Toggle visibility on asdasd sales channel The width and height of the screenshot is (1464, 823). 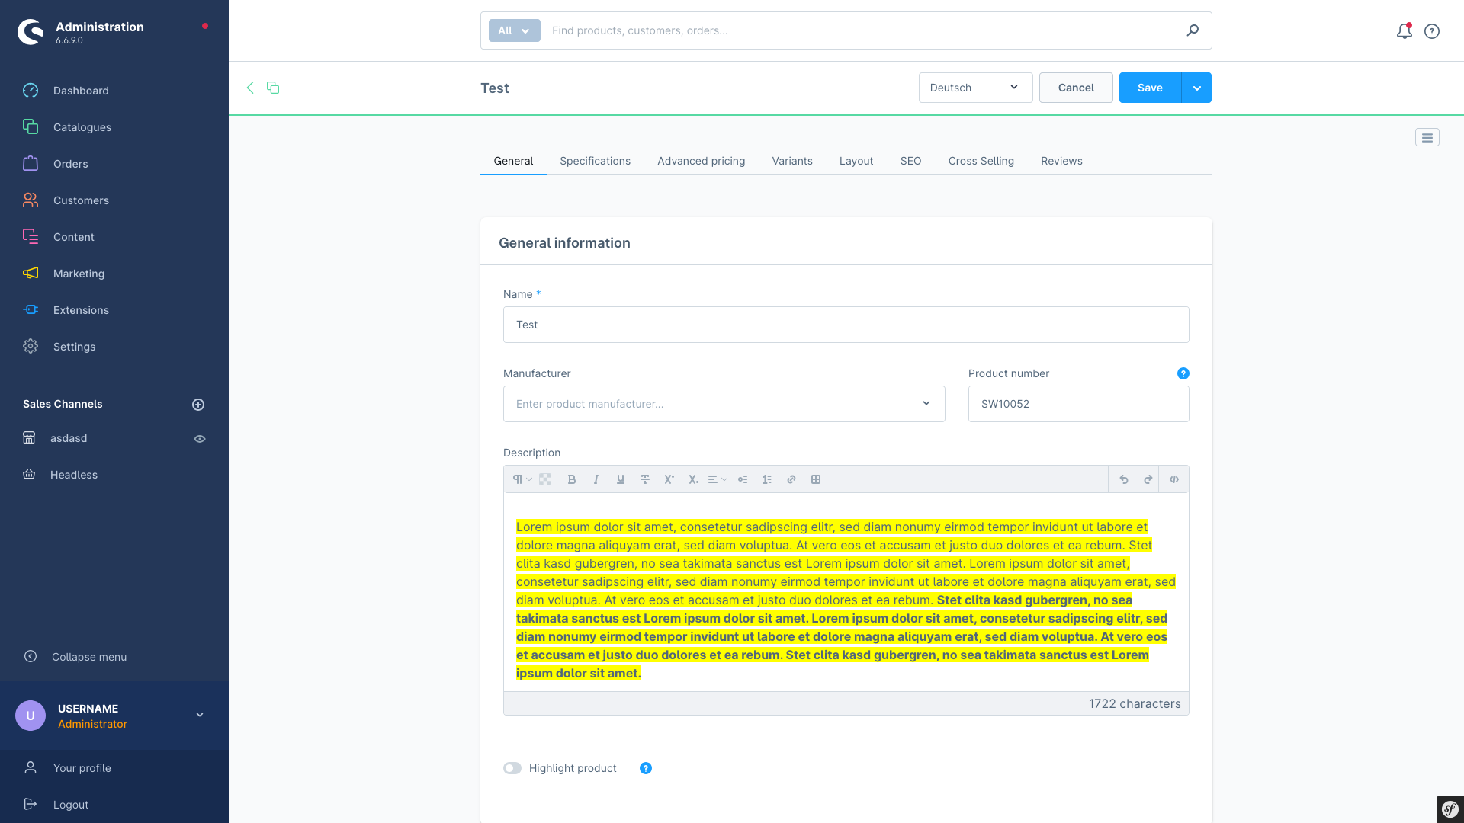(x=200, y=439)
